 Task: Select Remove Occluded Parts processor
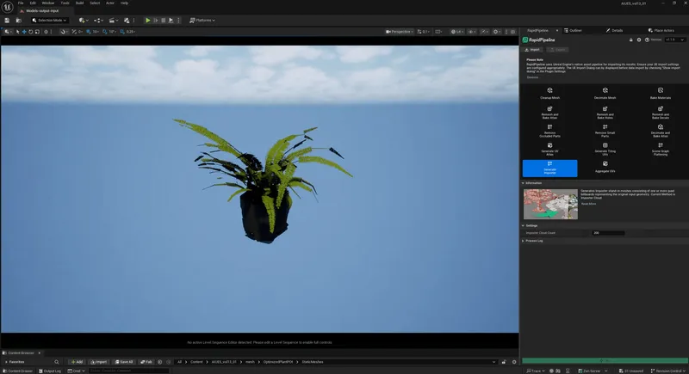pos(549,131)
